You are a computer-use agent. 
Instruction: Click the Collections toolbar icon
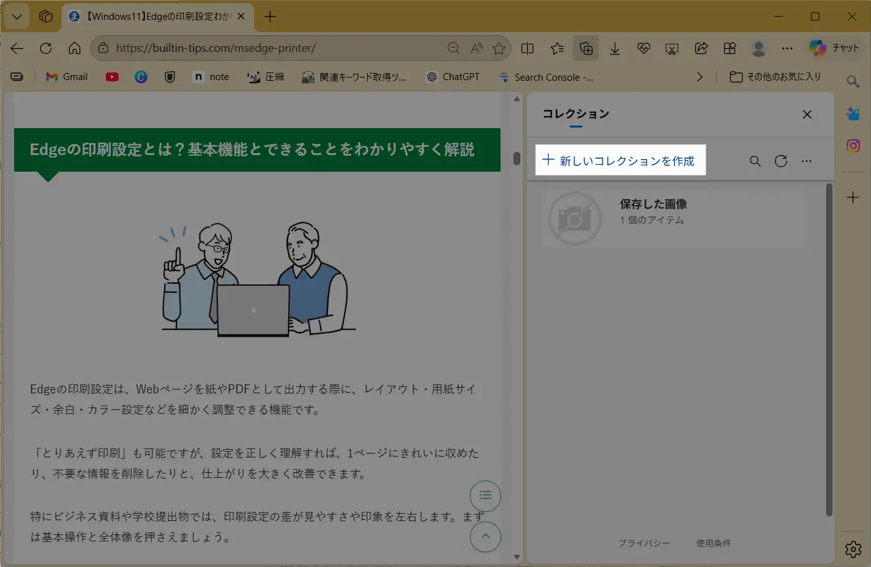[585, 49]
